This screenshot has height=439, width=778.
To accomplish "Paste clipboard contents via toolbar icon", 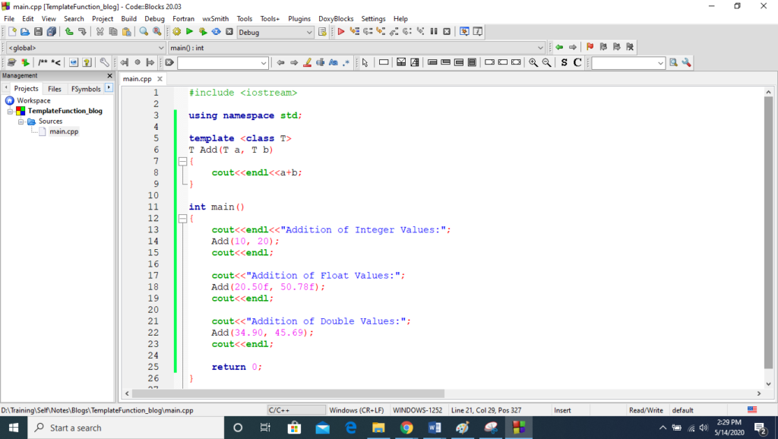I will click(x=125, y=31).
